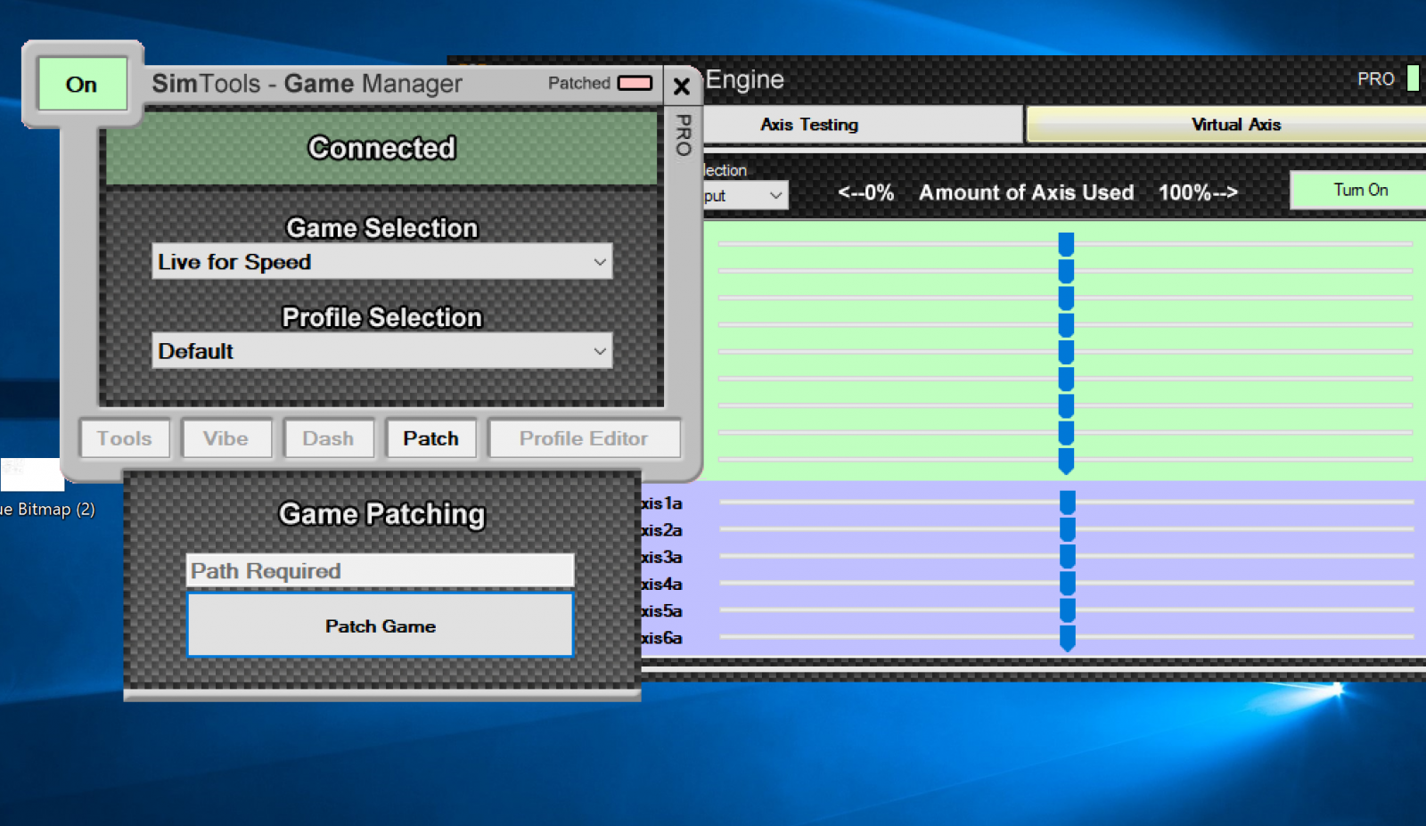
Task: Open the Profile Editor
Action: [585, 438]
